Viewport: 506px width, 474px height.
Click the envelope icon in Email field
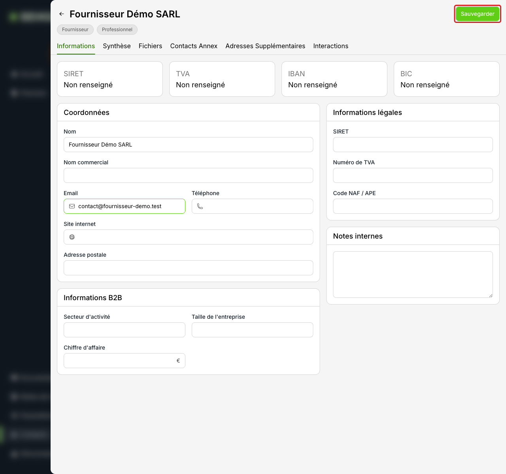tap(72, 206)
